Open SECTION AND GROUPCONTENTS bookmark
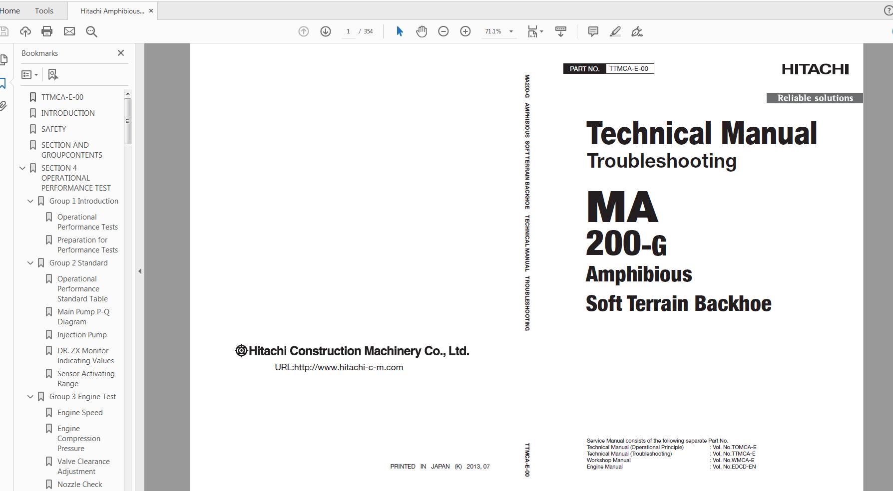Image resolution: width=893 pixels, height=491 pixels. click(x=72, y=150)
